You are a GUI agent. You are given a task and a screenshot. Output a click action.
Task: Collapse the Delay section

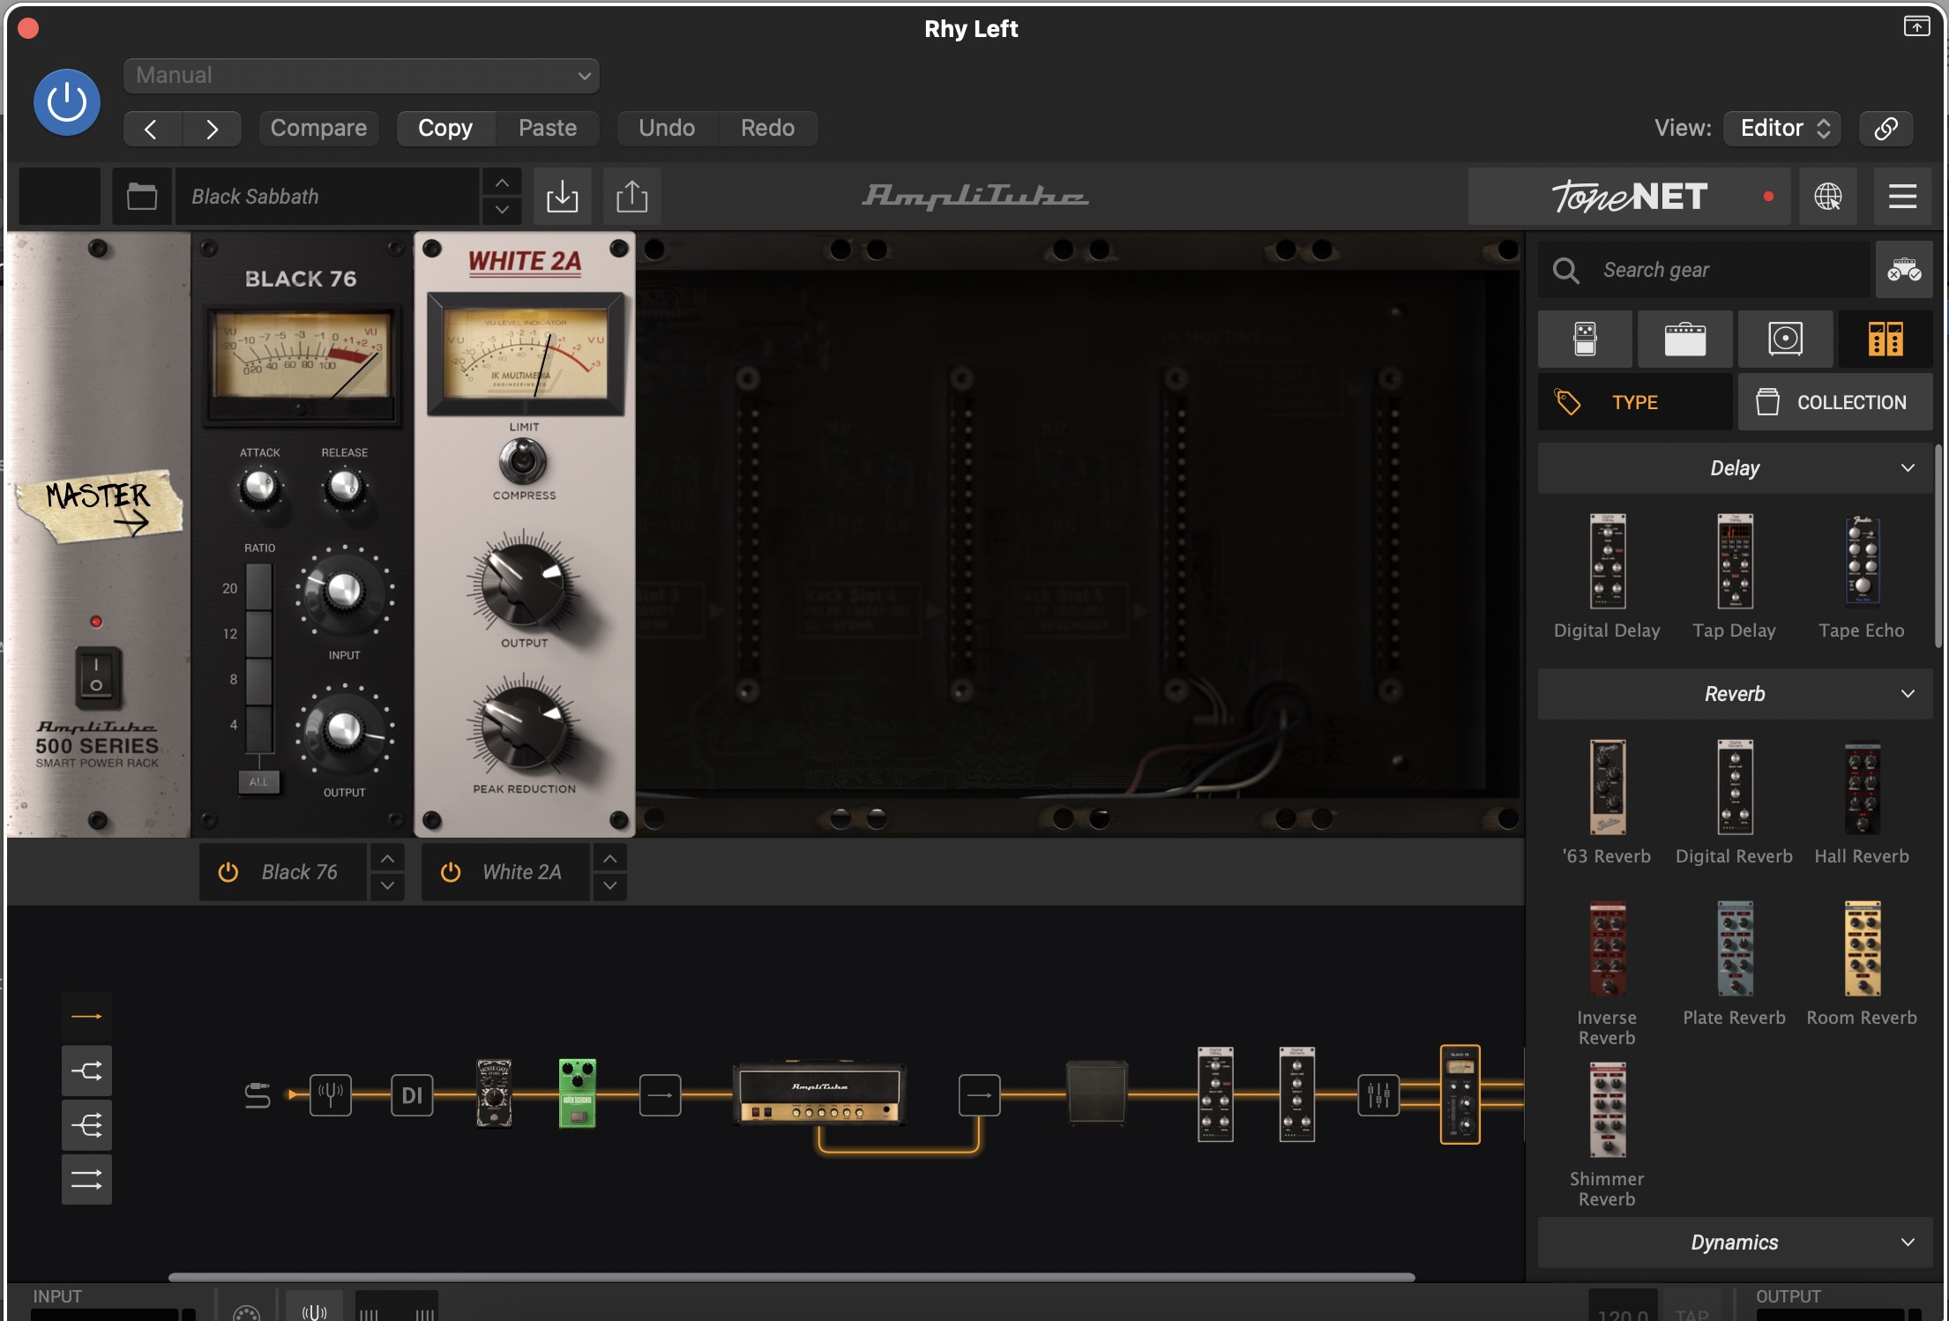(1735, 468)
